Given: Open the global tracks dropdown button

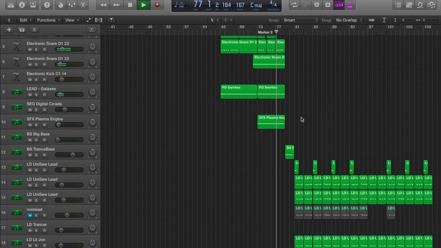Looking at the screenshot, I should pyautogui.click(x=91, y=30).
